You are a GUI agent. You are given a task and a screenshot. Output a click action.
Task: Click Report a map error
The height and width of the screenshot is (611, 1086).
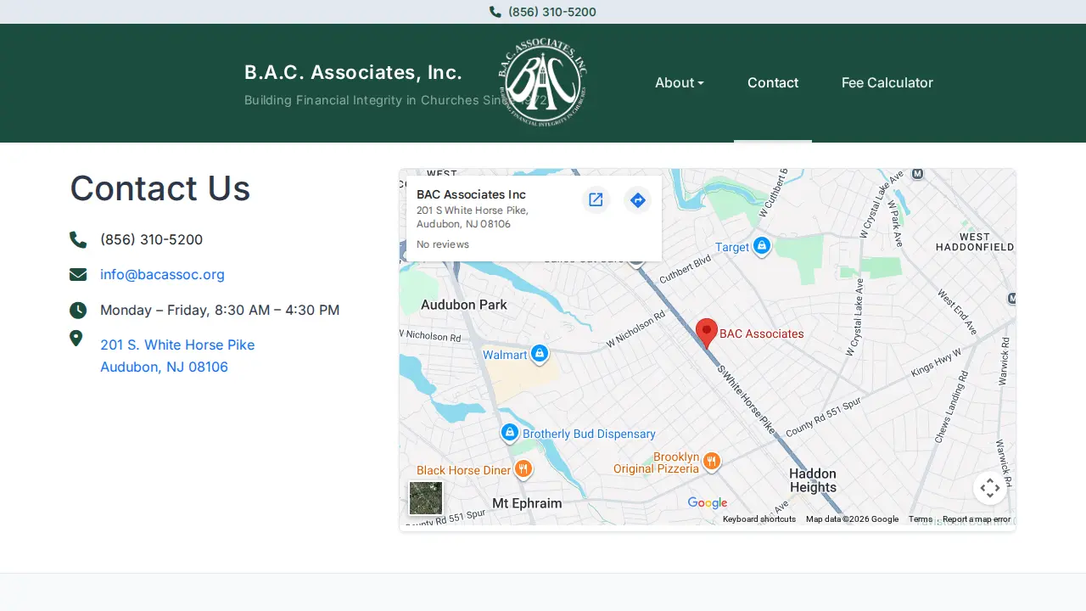point(977,519)
